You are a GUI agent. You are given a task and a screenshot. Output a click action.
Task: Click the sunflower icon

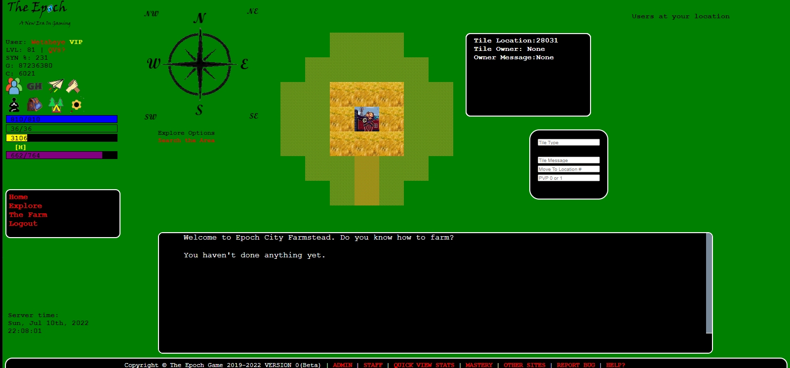(76, 105)
